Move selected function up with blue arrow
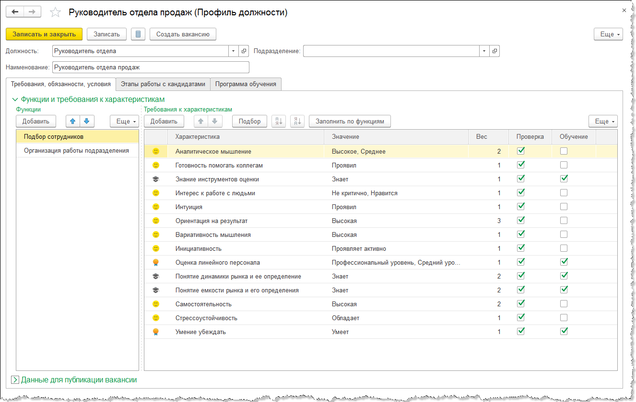The height and width of the screenshot is (402, 636). coord(73,121)
